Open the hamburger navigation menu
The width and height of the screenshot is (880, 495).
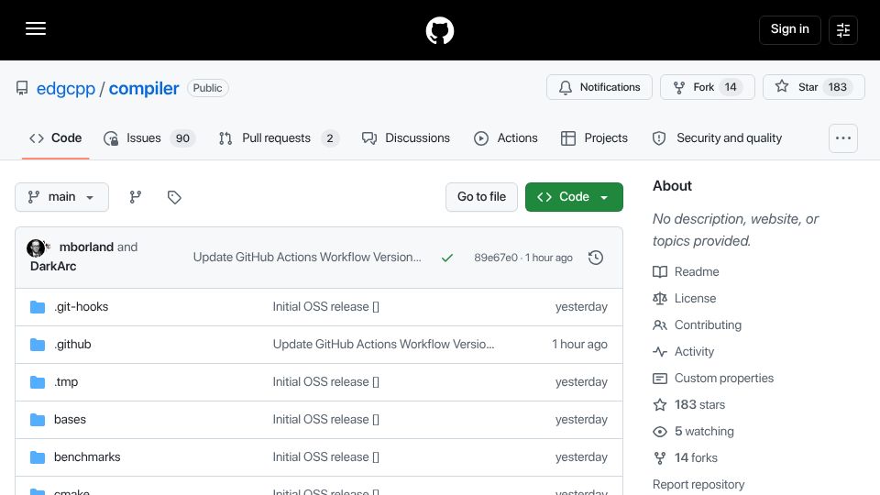(36, 29)
